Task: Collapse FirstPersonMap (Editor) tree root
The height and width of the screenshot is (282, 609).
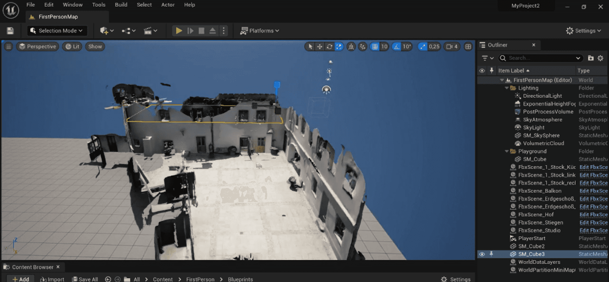Action: [502, 80]
